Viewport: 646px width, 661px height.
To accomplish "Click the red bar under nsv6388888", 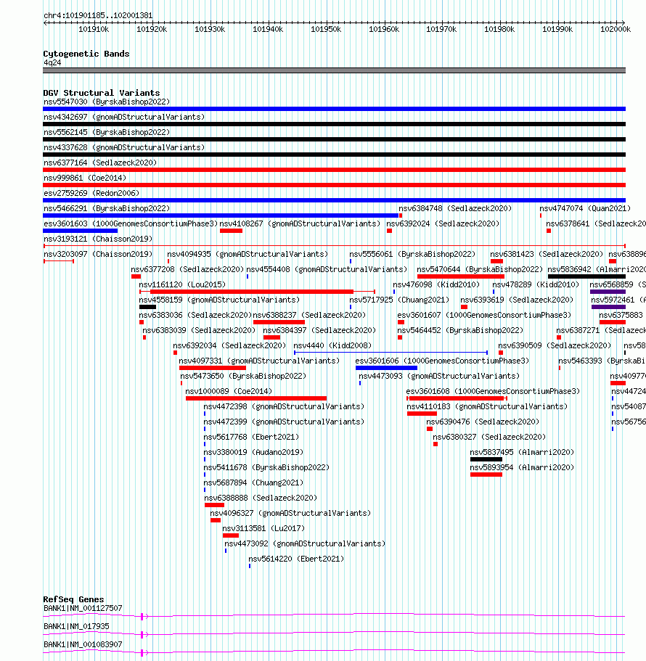I will tap(214, 504).
